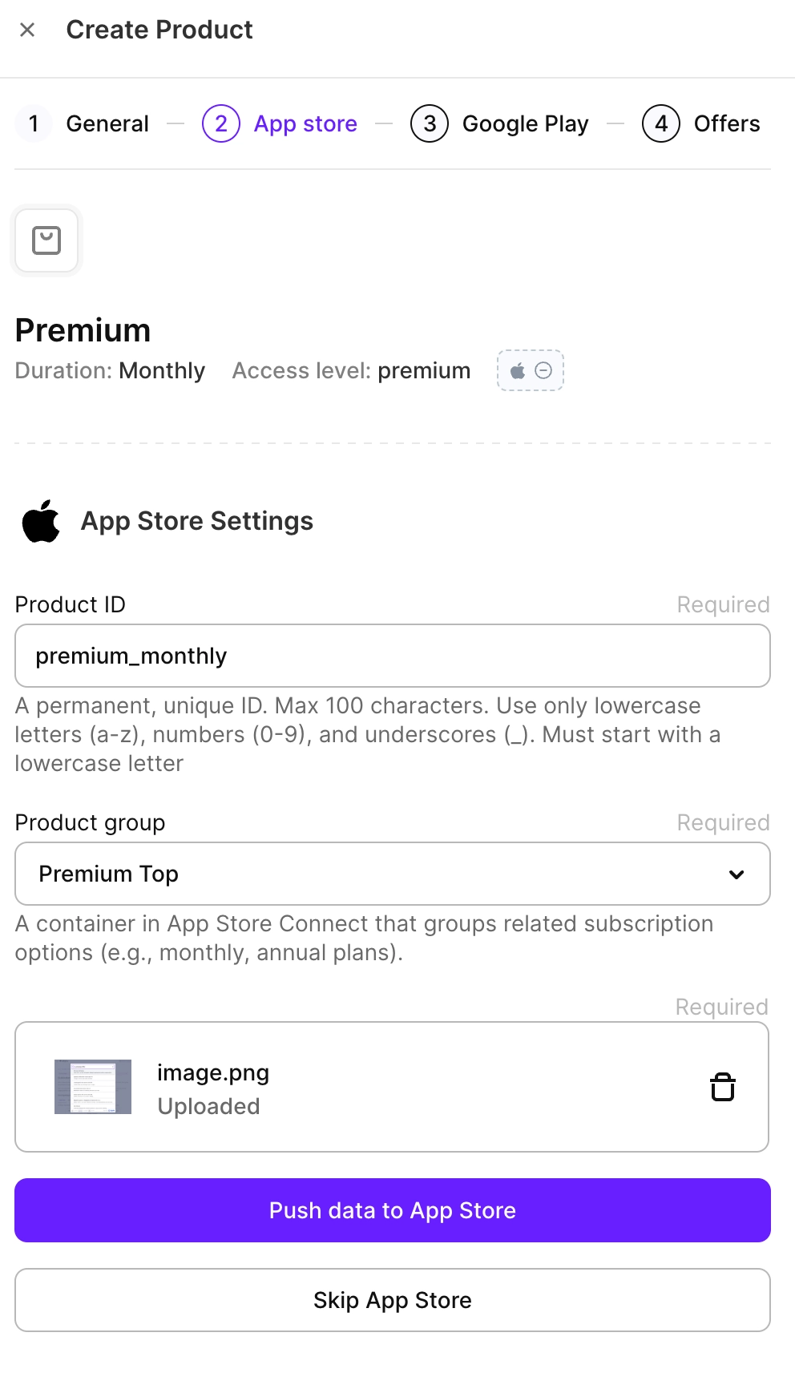Go to the General step
The image size is (795, 1385).
pyautogui.click(x=107, y=123)
